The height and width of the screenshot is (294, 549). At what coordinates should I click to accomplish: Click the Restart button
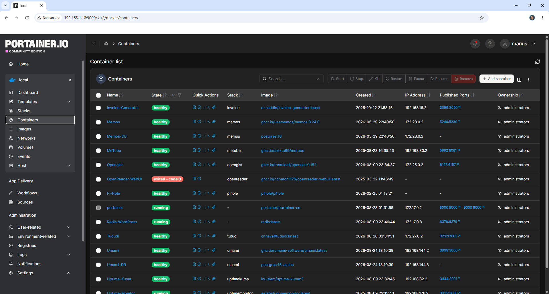pos(394,79)
